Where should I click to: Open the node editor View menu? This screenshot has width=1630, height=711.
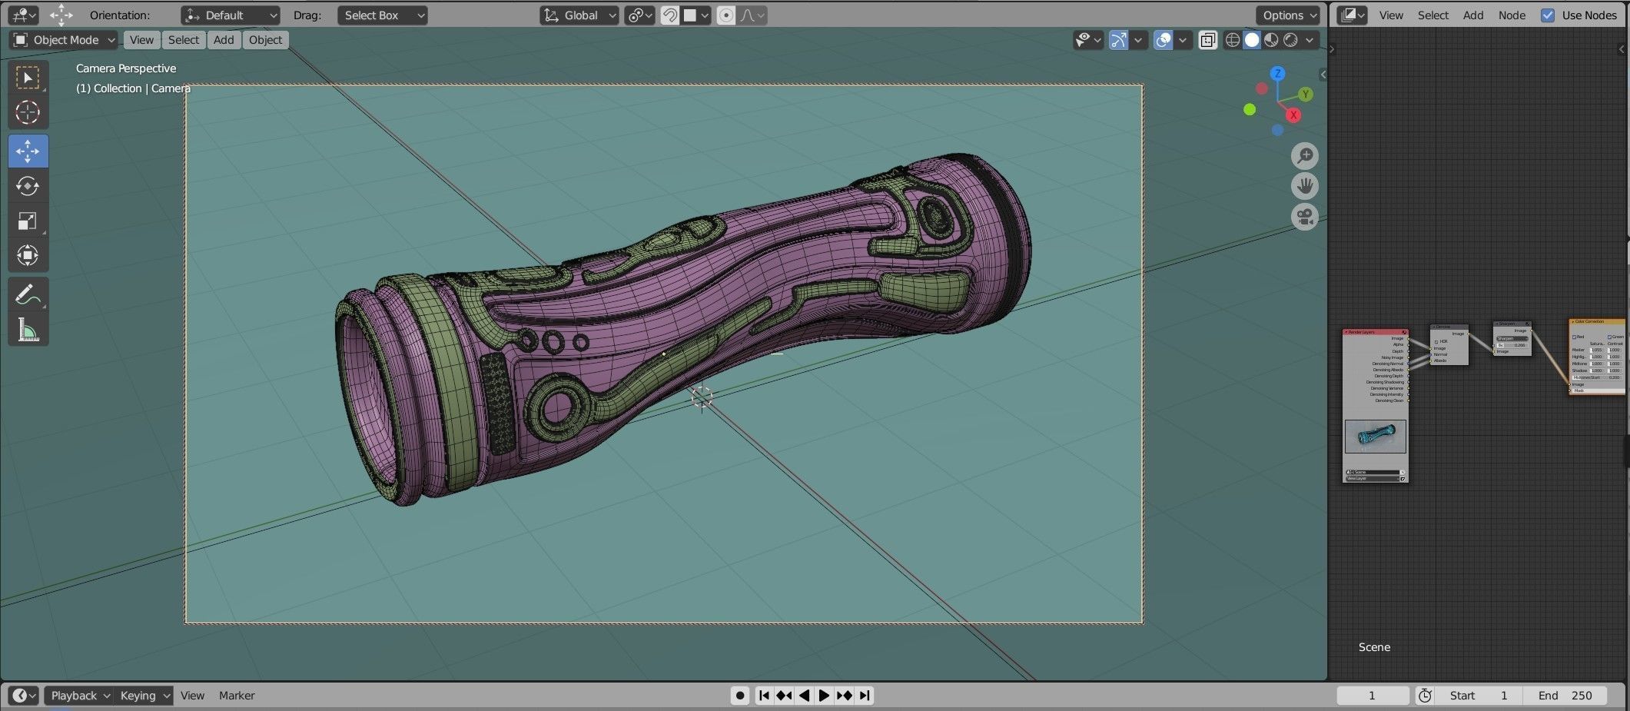click(1391, 15)
